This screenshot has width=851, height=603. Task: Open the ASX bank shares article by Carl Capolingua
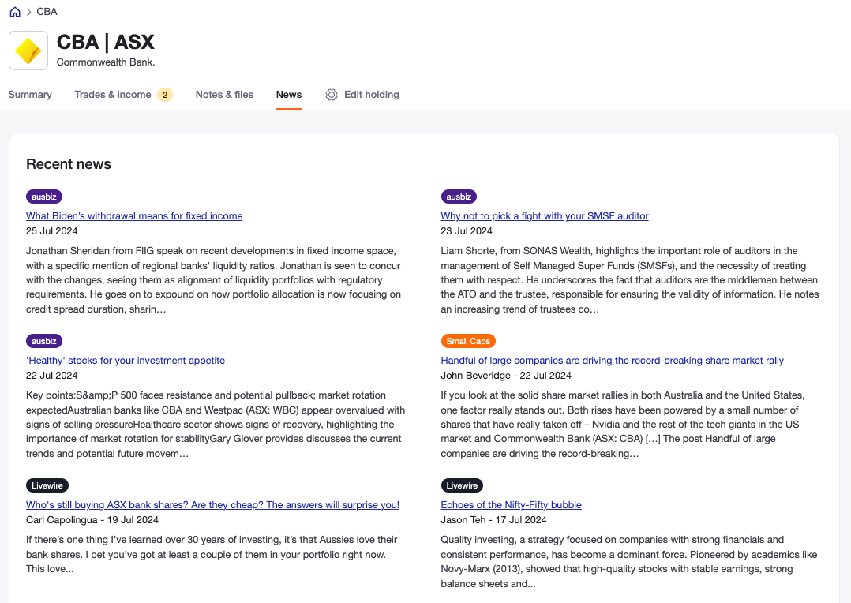pos(212,504)
